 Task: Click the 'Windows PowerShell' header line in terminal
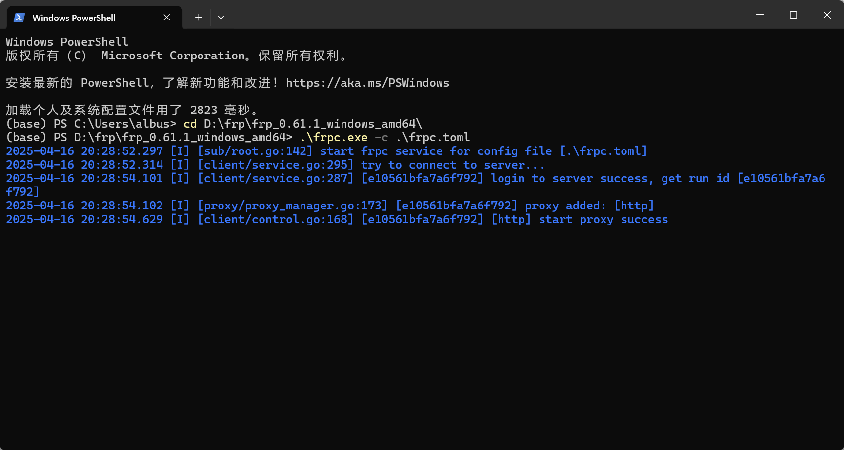[x=67, y=42]
